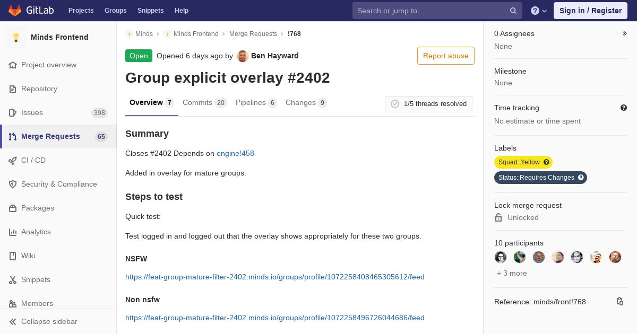Click the sixth participant avatar
637x334 pixels.
click(x=596, y=257)
